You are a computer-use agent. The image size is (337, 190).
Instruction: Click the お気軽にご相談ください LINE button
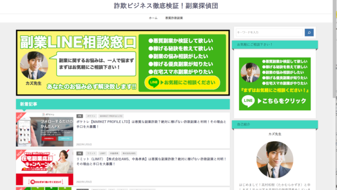[182, 82]
